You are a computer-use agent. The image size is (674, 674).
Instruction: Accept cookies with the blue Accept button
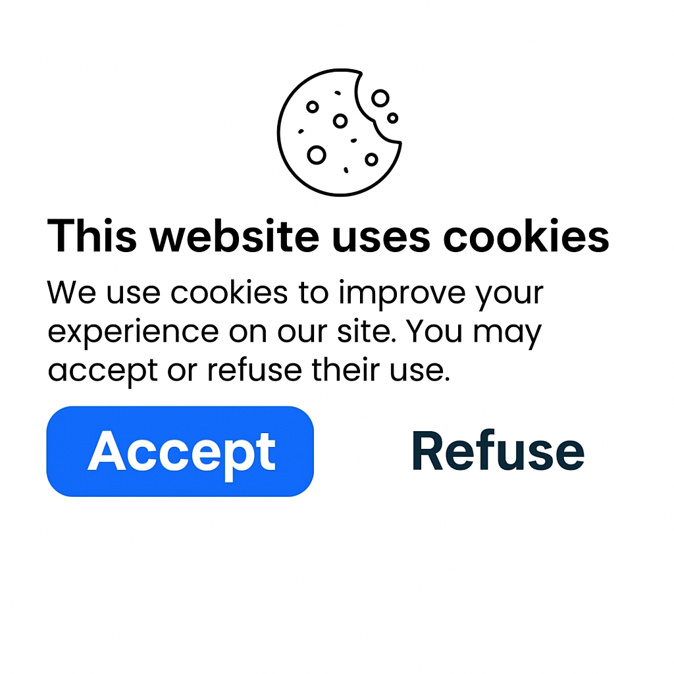coord(180,452)
